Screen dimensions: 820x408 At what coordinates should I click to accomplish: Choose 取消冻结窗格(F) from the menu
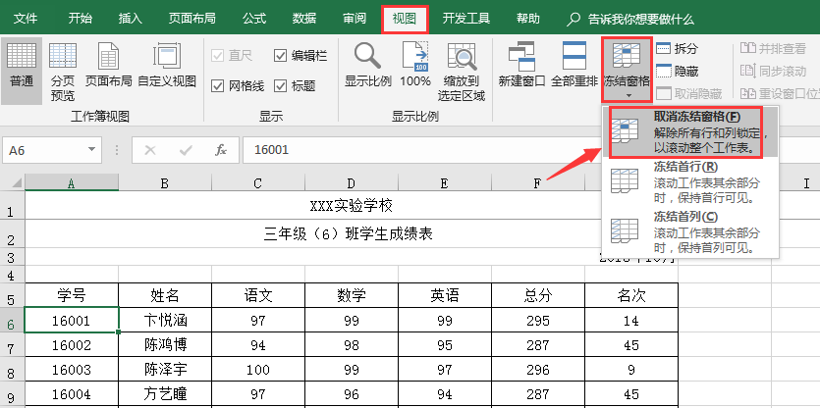pos(690,132)
